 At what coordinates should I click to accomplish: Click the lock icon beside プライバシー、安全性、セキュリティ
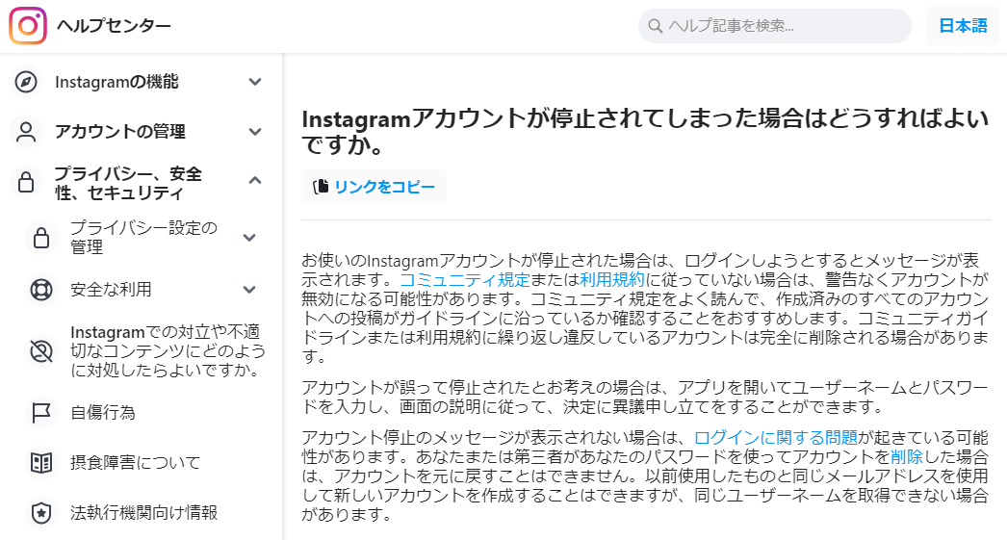pos(26,182)
